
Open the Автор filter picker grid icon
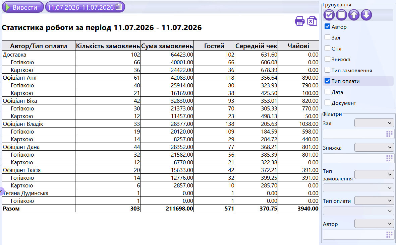(x=389, y=235)
